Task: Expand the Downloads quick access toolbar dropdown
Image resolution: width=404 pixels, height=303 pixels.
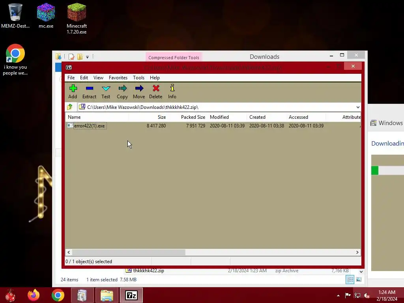Action: click(x=87, y=57)
